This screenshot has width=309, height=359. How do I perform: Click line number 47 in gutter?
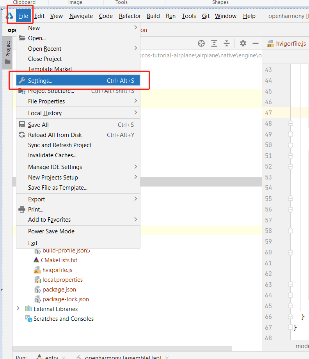(x=268, y=113)
